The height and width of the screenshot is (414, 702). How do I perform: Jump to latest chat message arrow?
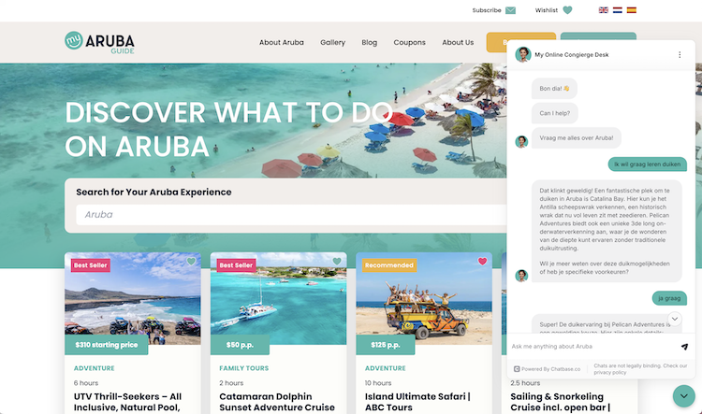point(675,319)
